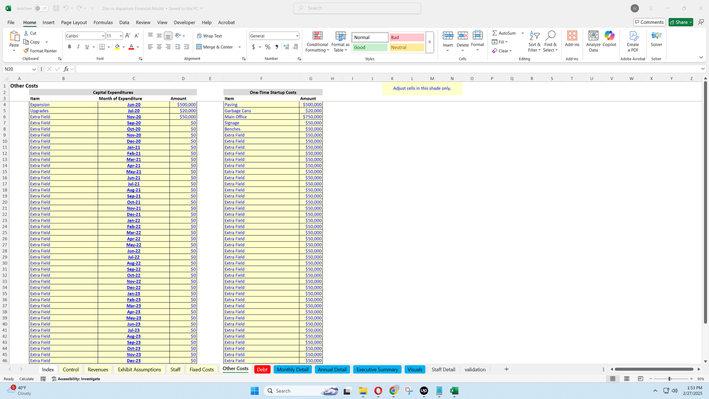Toggle Wrap Text for selected cells
709x399 pixels.
pos(210,36)
